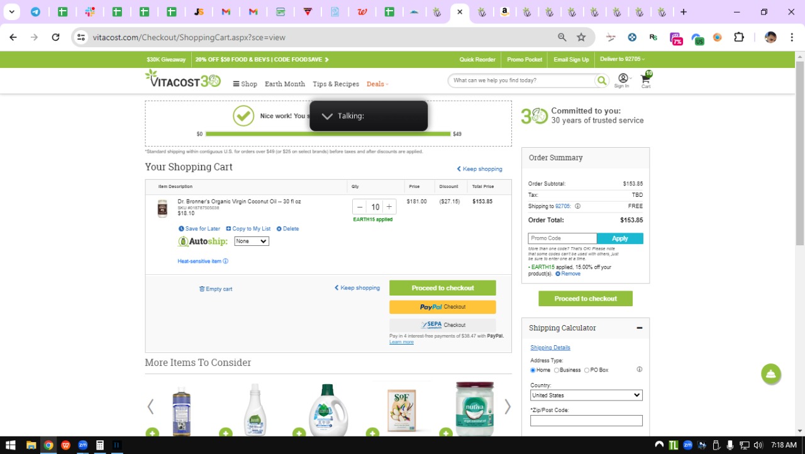Show next items in More Items carousel
The width and height of the screenshot is (805, 454).
click(508, 407)
